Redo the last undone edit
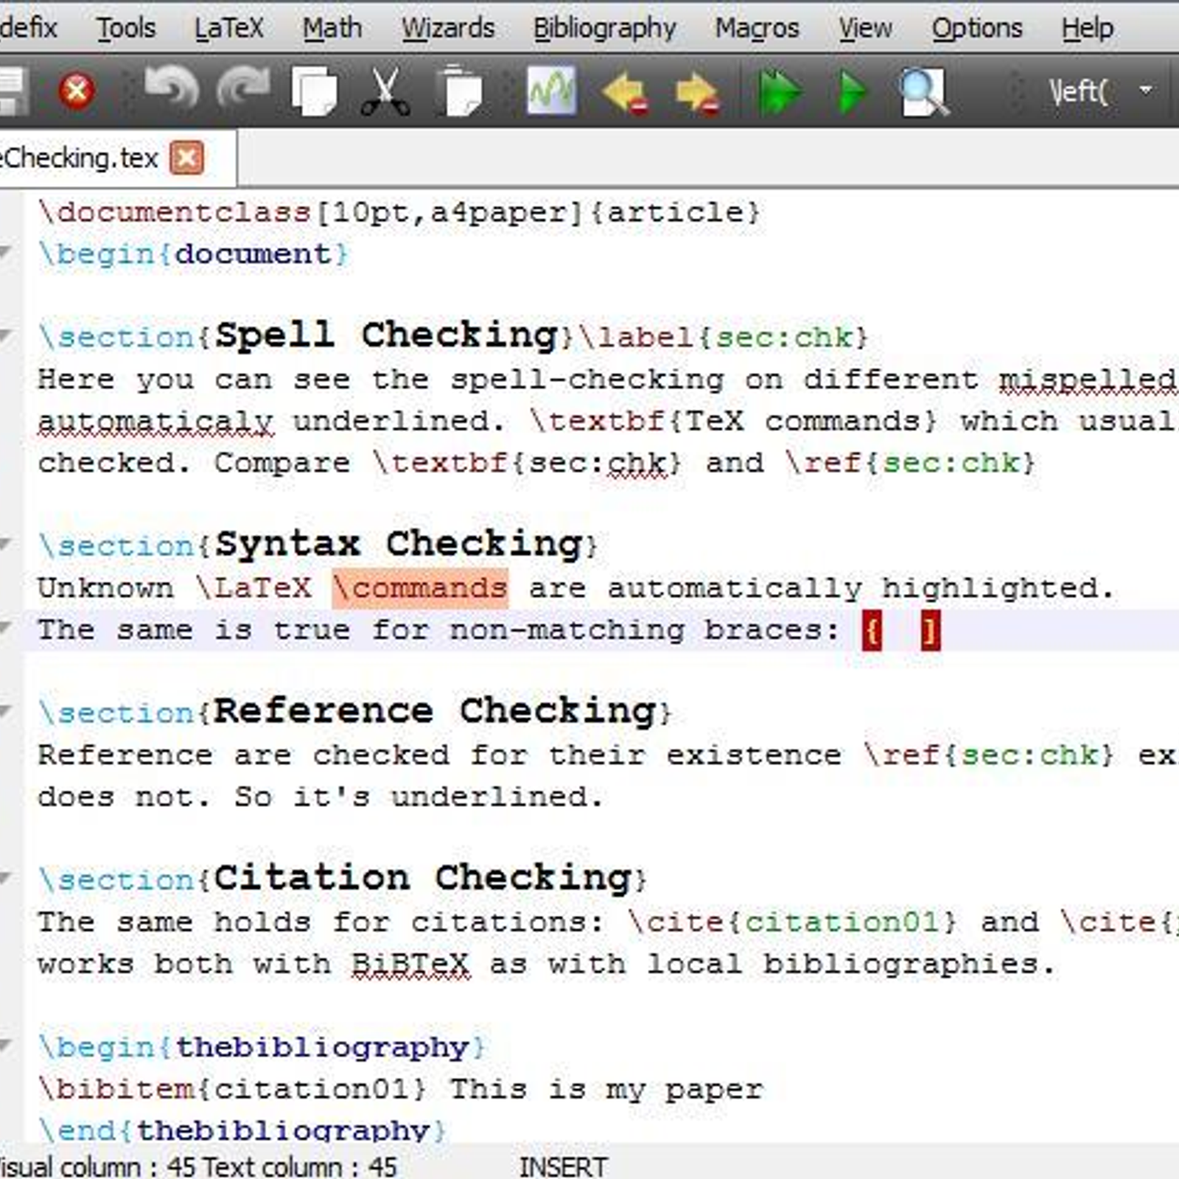The height and width of the screenshot is (1179, 1179). tap(243, 90)
